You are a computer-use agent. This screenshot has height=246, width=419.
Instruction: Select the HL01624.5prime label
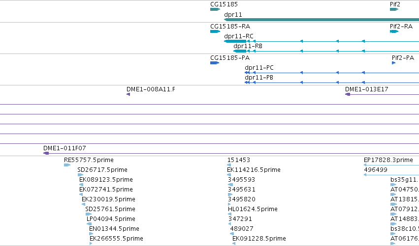pyautogui.click(x=253, y=209)
